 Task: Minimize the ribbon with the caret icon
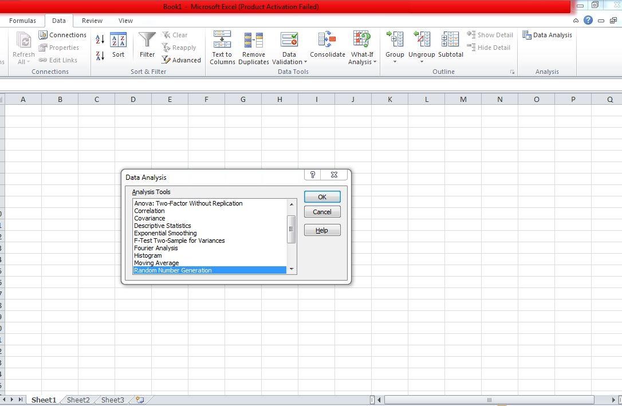click(576, 21)
